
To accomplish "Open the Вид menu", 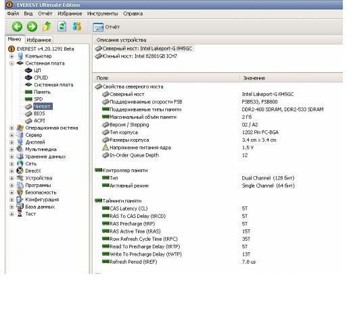I will pos(28,13).
